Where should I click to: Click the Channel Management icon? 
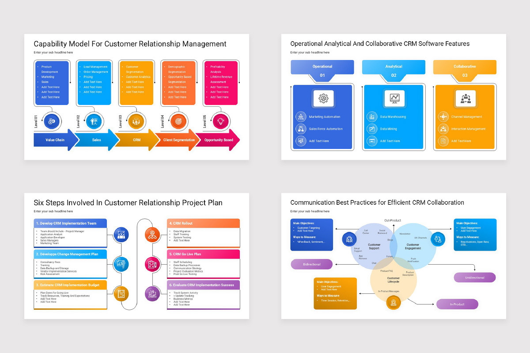tap(443, 116)
